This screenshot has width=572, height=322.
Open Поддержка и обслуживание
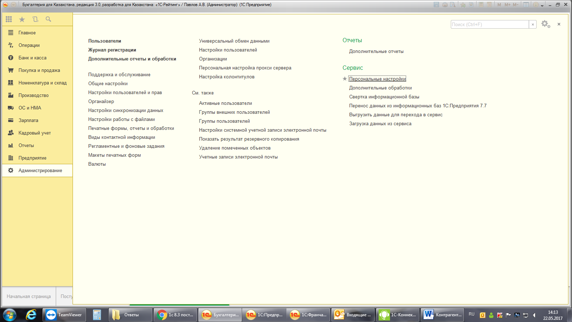point(119,74)
